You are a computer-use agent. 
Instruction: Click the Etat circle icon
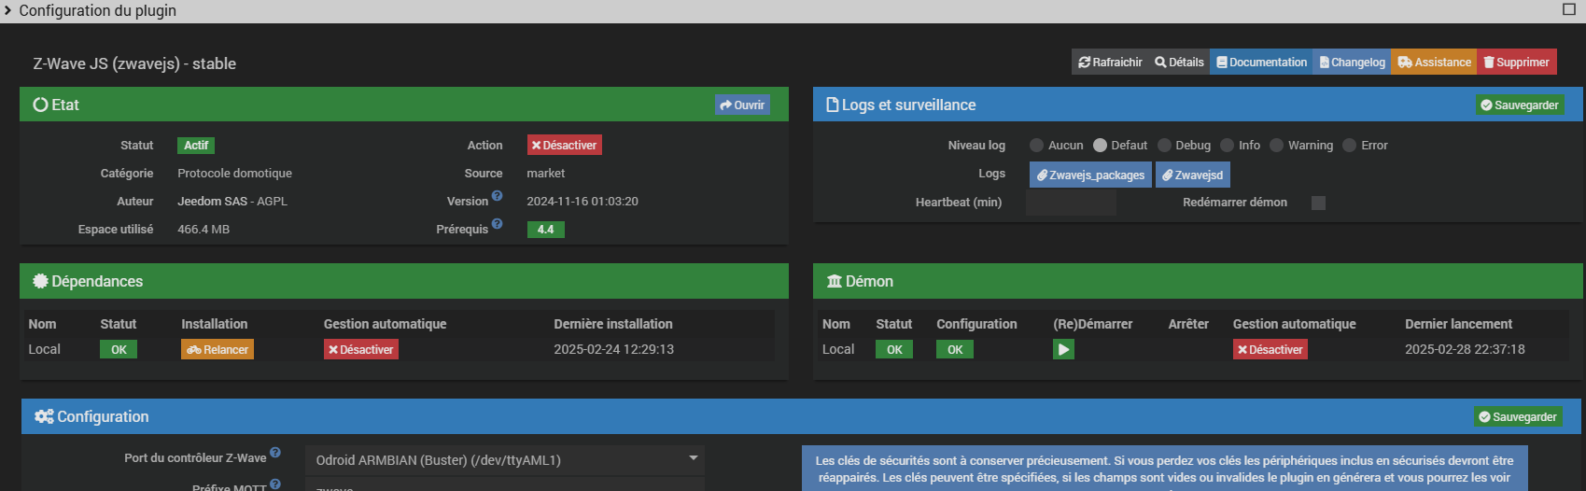[x=40, y=105]
